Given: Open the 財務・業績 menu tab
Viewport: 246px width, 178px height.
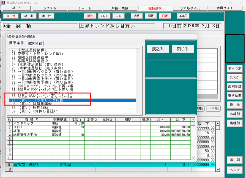Looking at the screenshot, I should click(120, 8).
